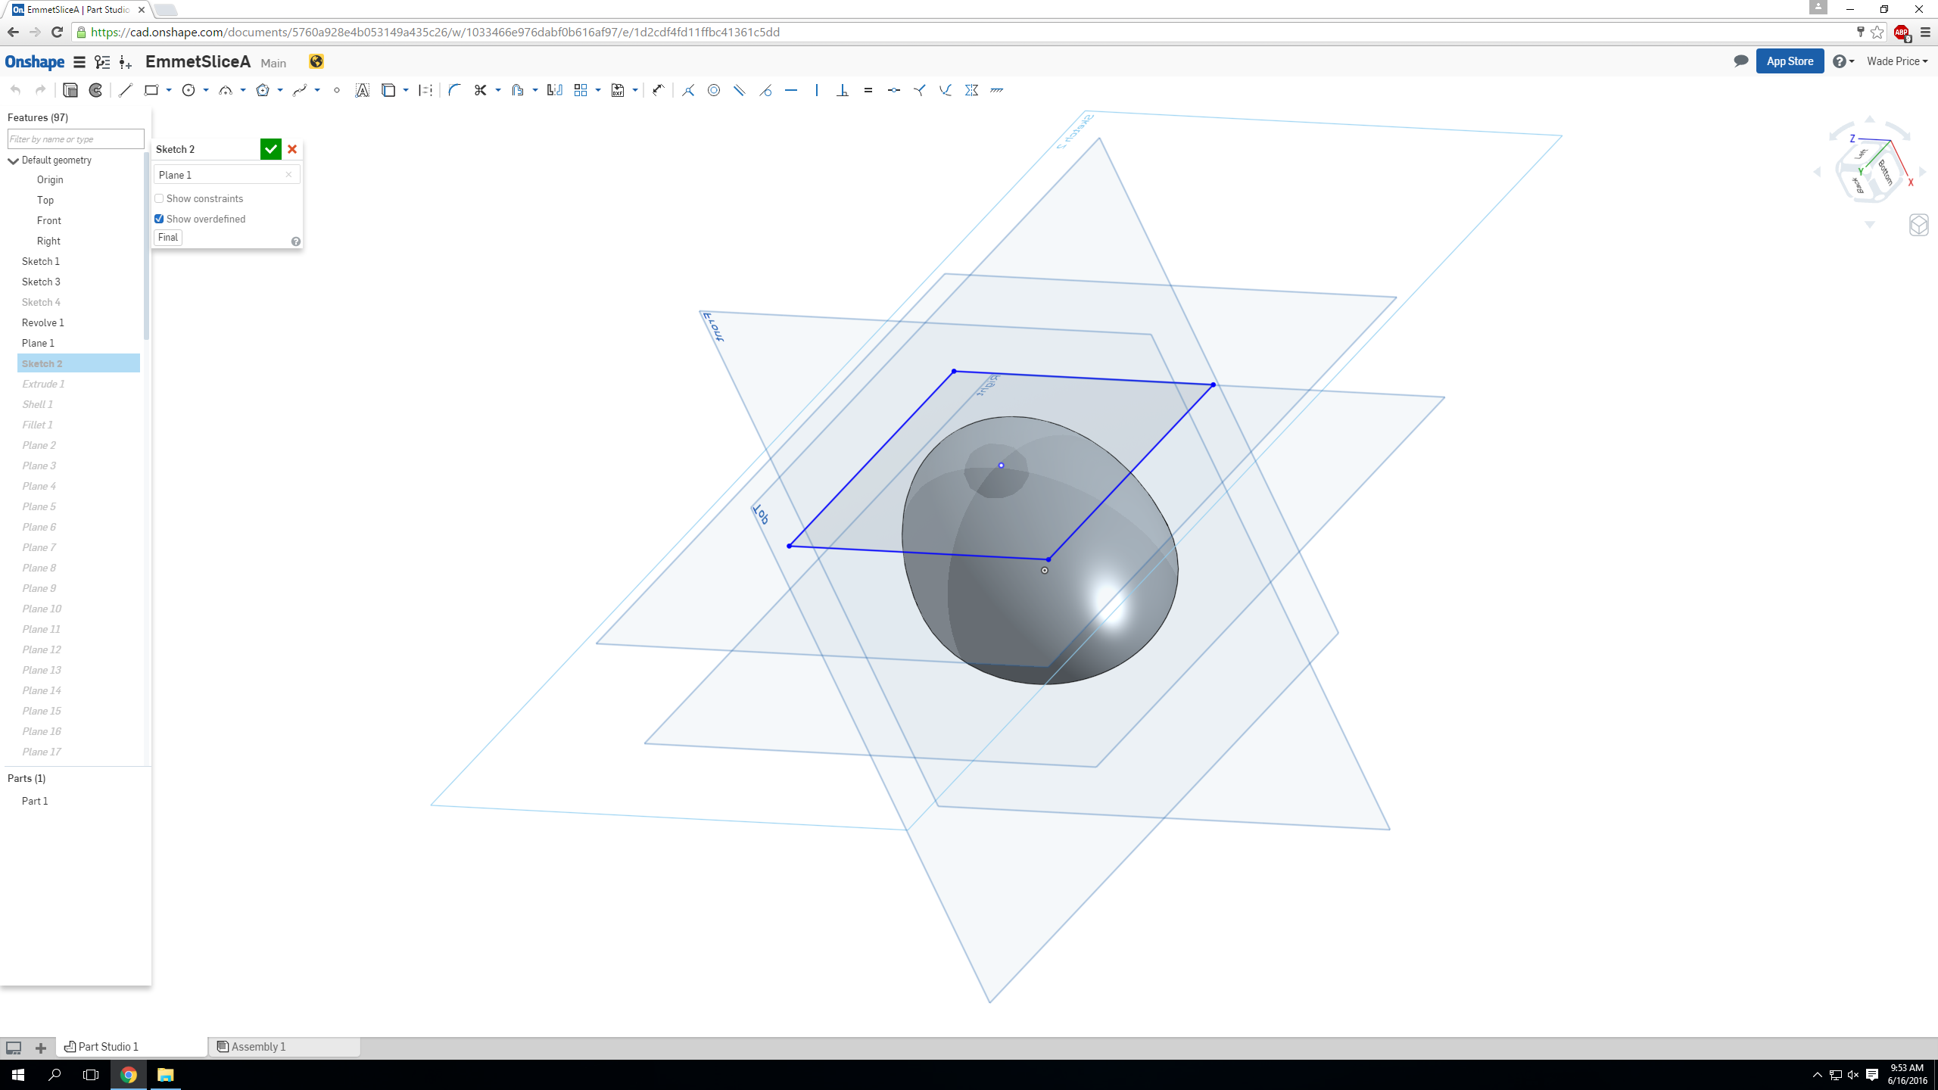Open the Wade Price account menu

pos(1897,61)
